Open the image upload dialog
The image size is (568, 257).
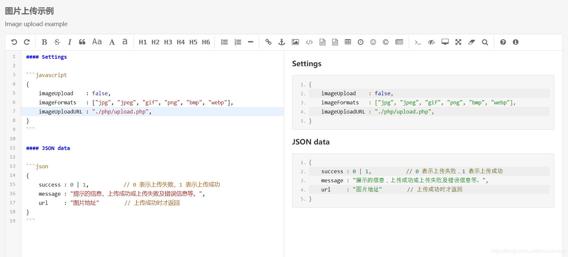295,42
